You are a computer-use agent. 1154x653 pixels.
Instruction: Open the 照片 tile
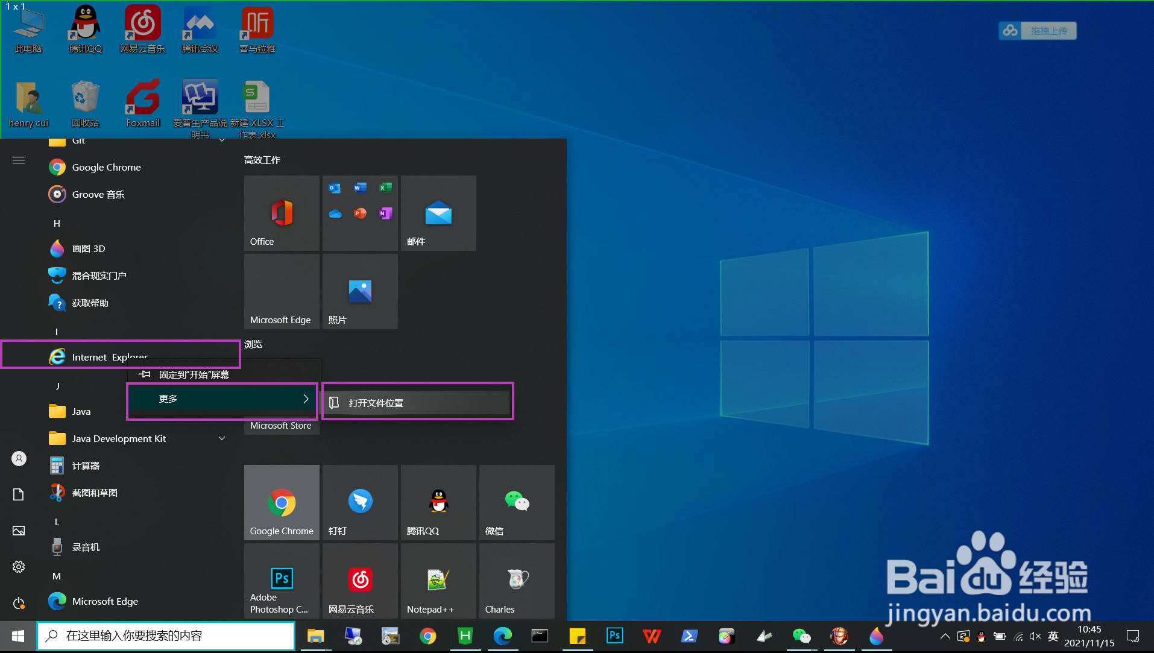(x=360, y=291)
